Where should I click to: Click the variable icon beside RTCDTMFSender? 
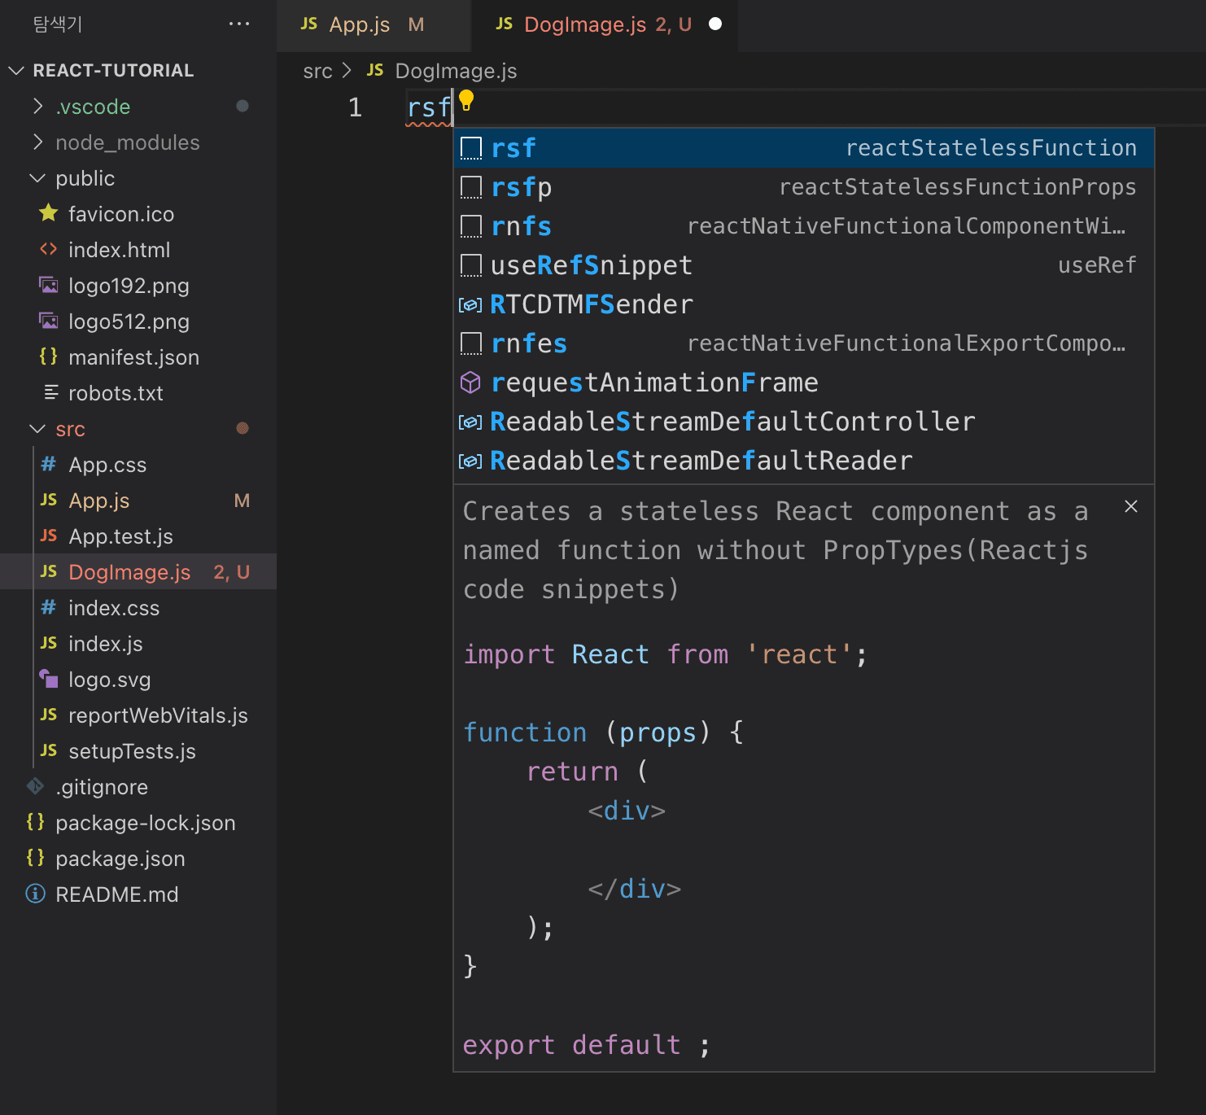470,304
